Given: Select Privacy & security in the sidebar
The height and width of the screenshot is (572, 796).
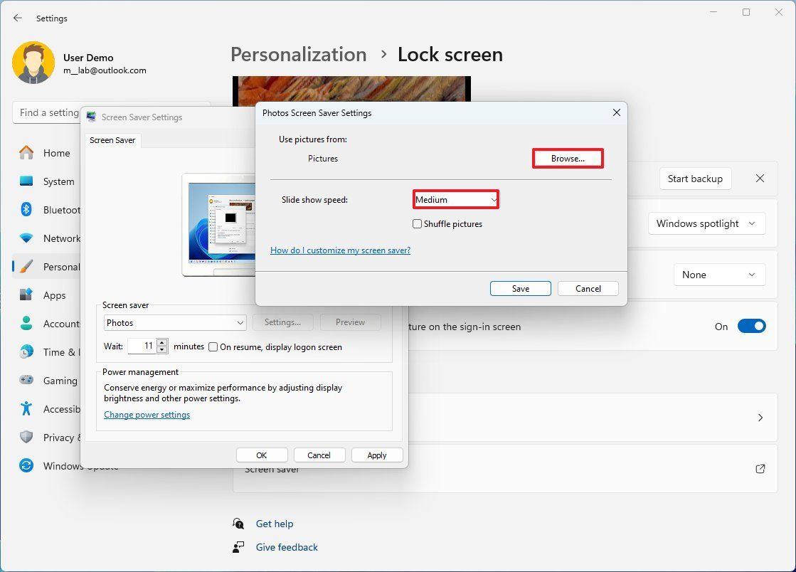Looking at the screenshot, I should point(26,438).
